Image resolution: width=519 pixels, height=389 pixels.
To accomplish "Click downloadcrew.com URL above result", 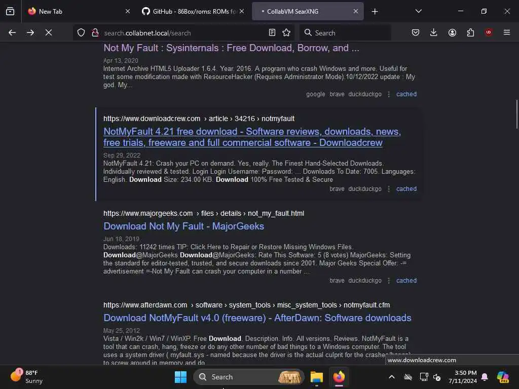I will click(x=199, y=119).
